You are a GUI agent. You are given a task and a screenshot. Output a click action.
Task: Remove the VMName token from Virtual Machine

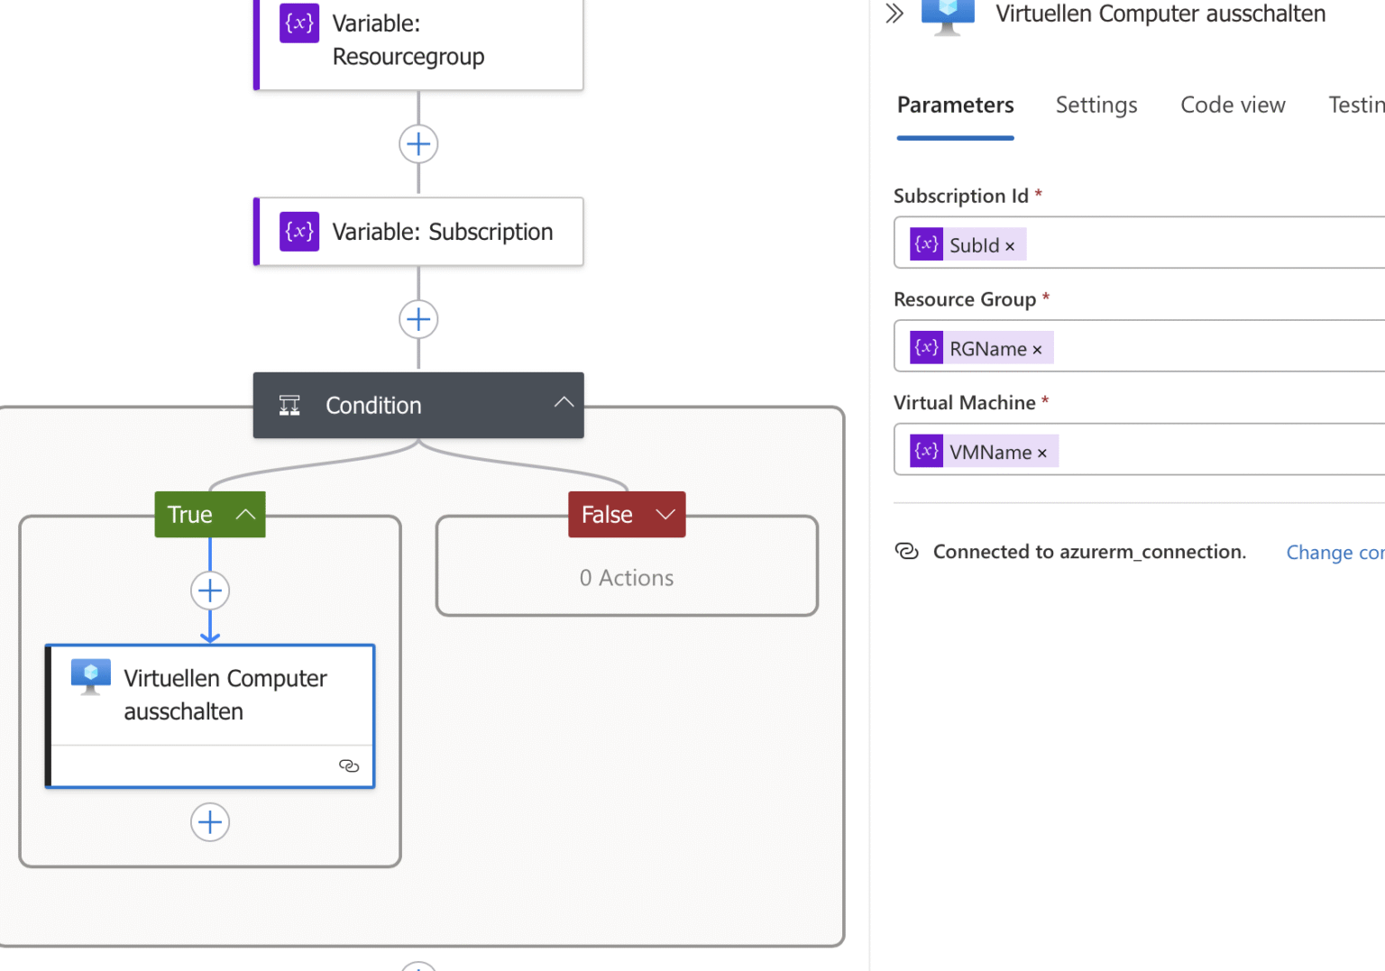(1042, 453)
